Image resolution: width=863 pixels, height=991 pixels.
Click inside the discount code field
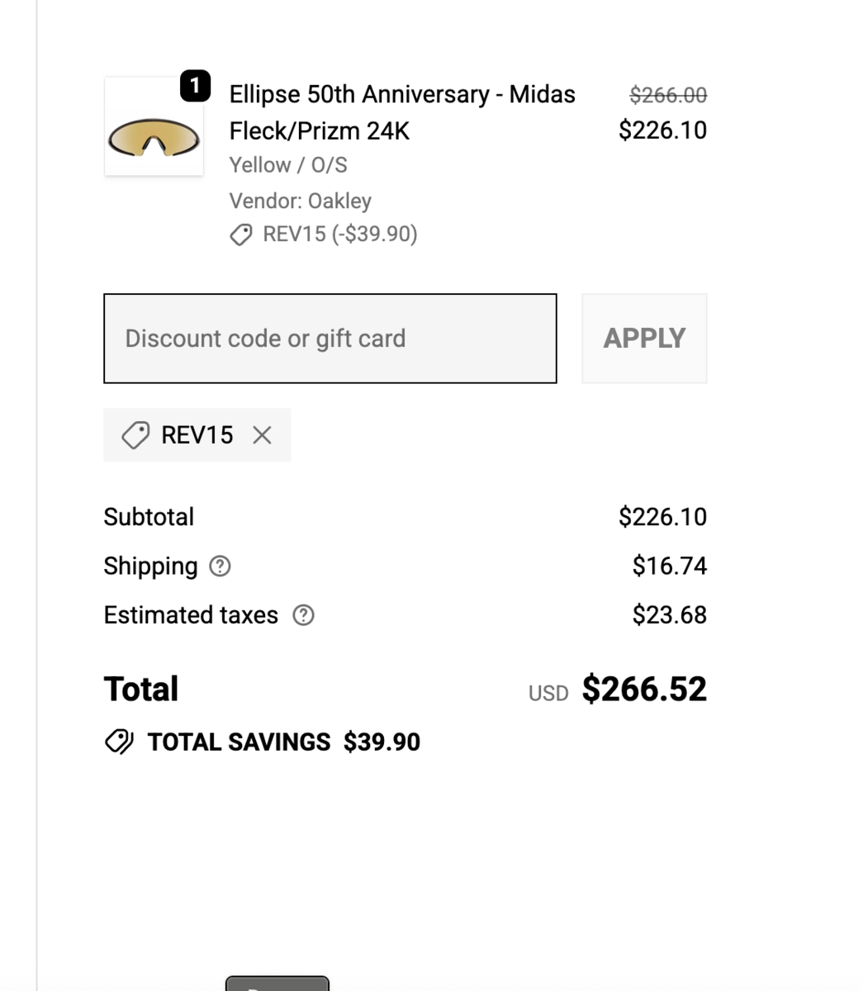[x=330, y=339]
